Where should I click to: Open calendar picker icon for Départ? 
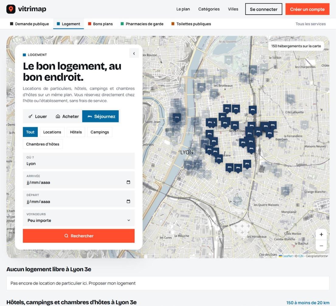pyautogui.click(x=128, y=201)
